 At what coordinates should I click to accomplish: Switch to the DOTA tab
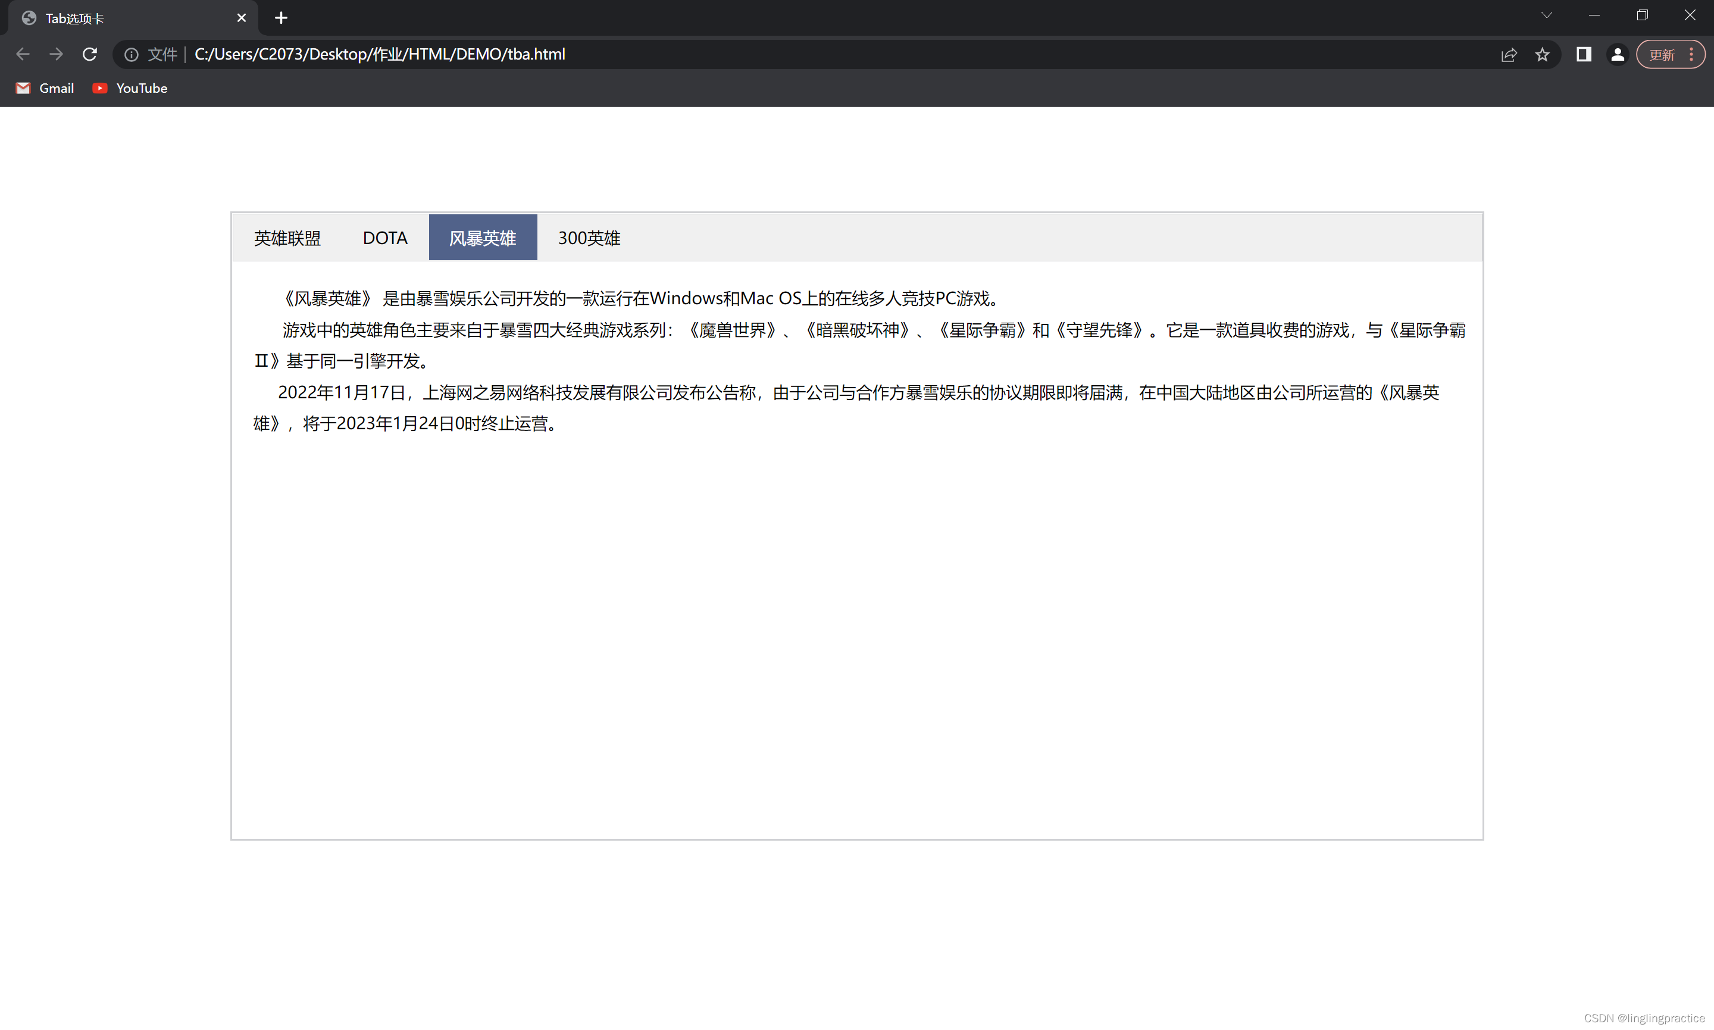[x=385, y=238]
